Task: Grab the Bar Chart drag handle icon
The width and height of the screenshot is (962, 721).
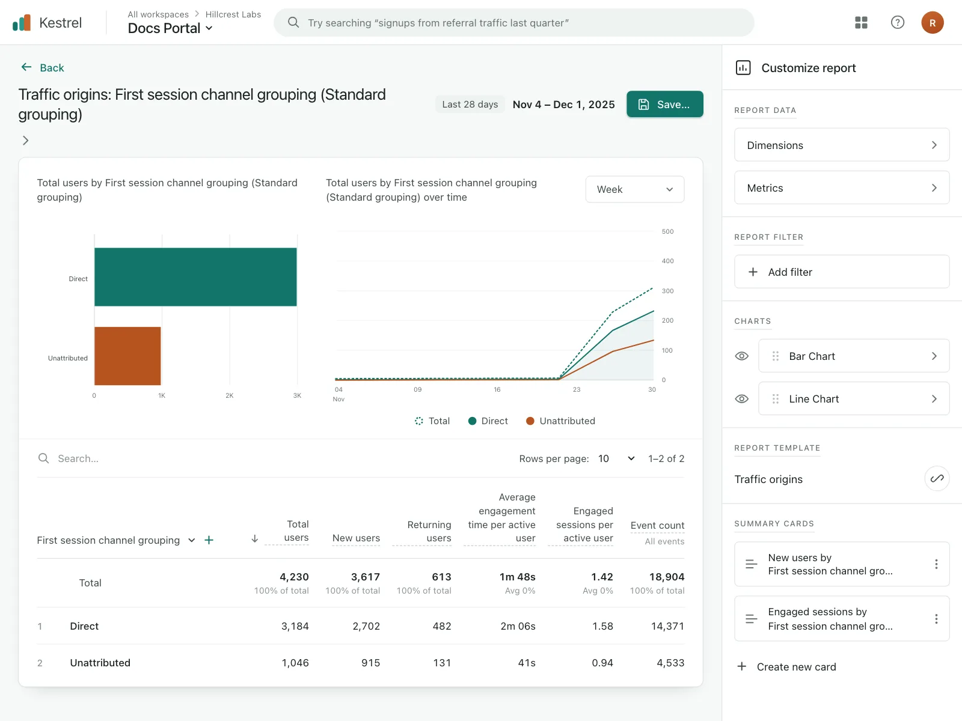Action: [x=776, y=356]
